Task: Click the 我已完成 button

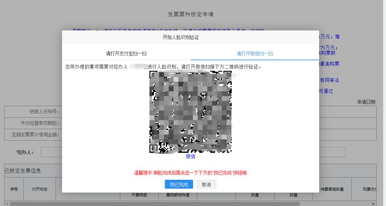Action: click(x=179, y=184)
